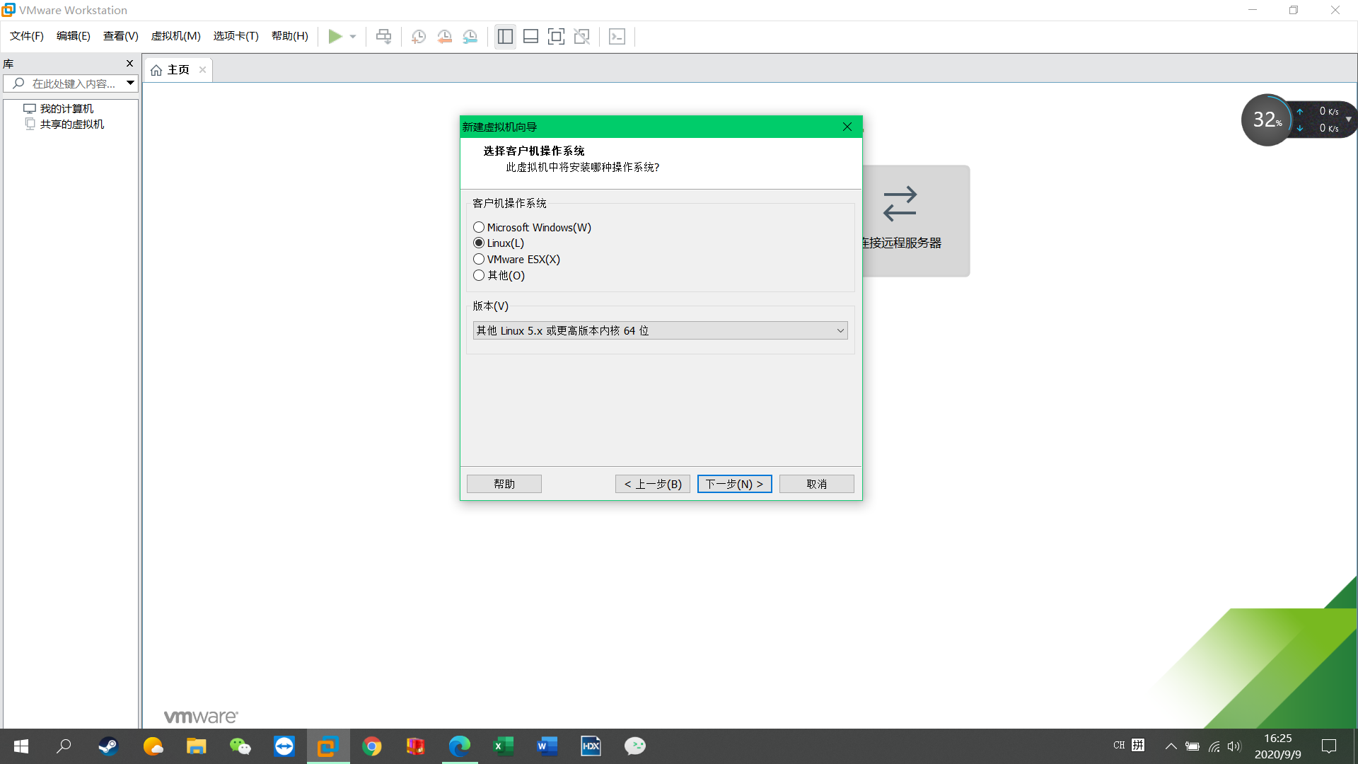Click the Unity mode toolbar icon
This screenshot has width=1358, height=764.
pos(581,36)
